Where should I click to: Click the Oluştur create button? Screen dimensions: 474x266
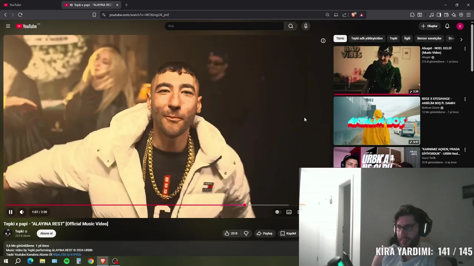click(x=429, y=26)
